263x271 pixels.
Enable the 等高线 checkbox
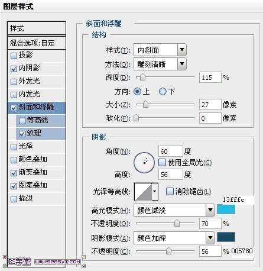pos(22,121)
